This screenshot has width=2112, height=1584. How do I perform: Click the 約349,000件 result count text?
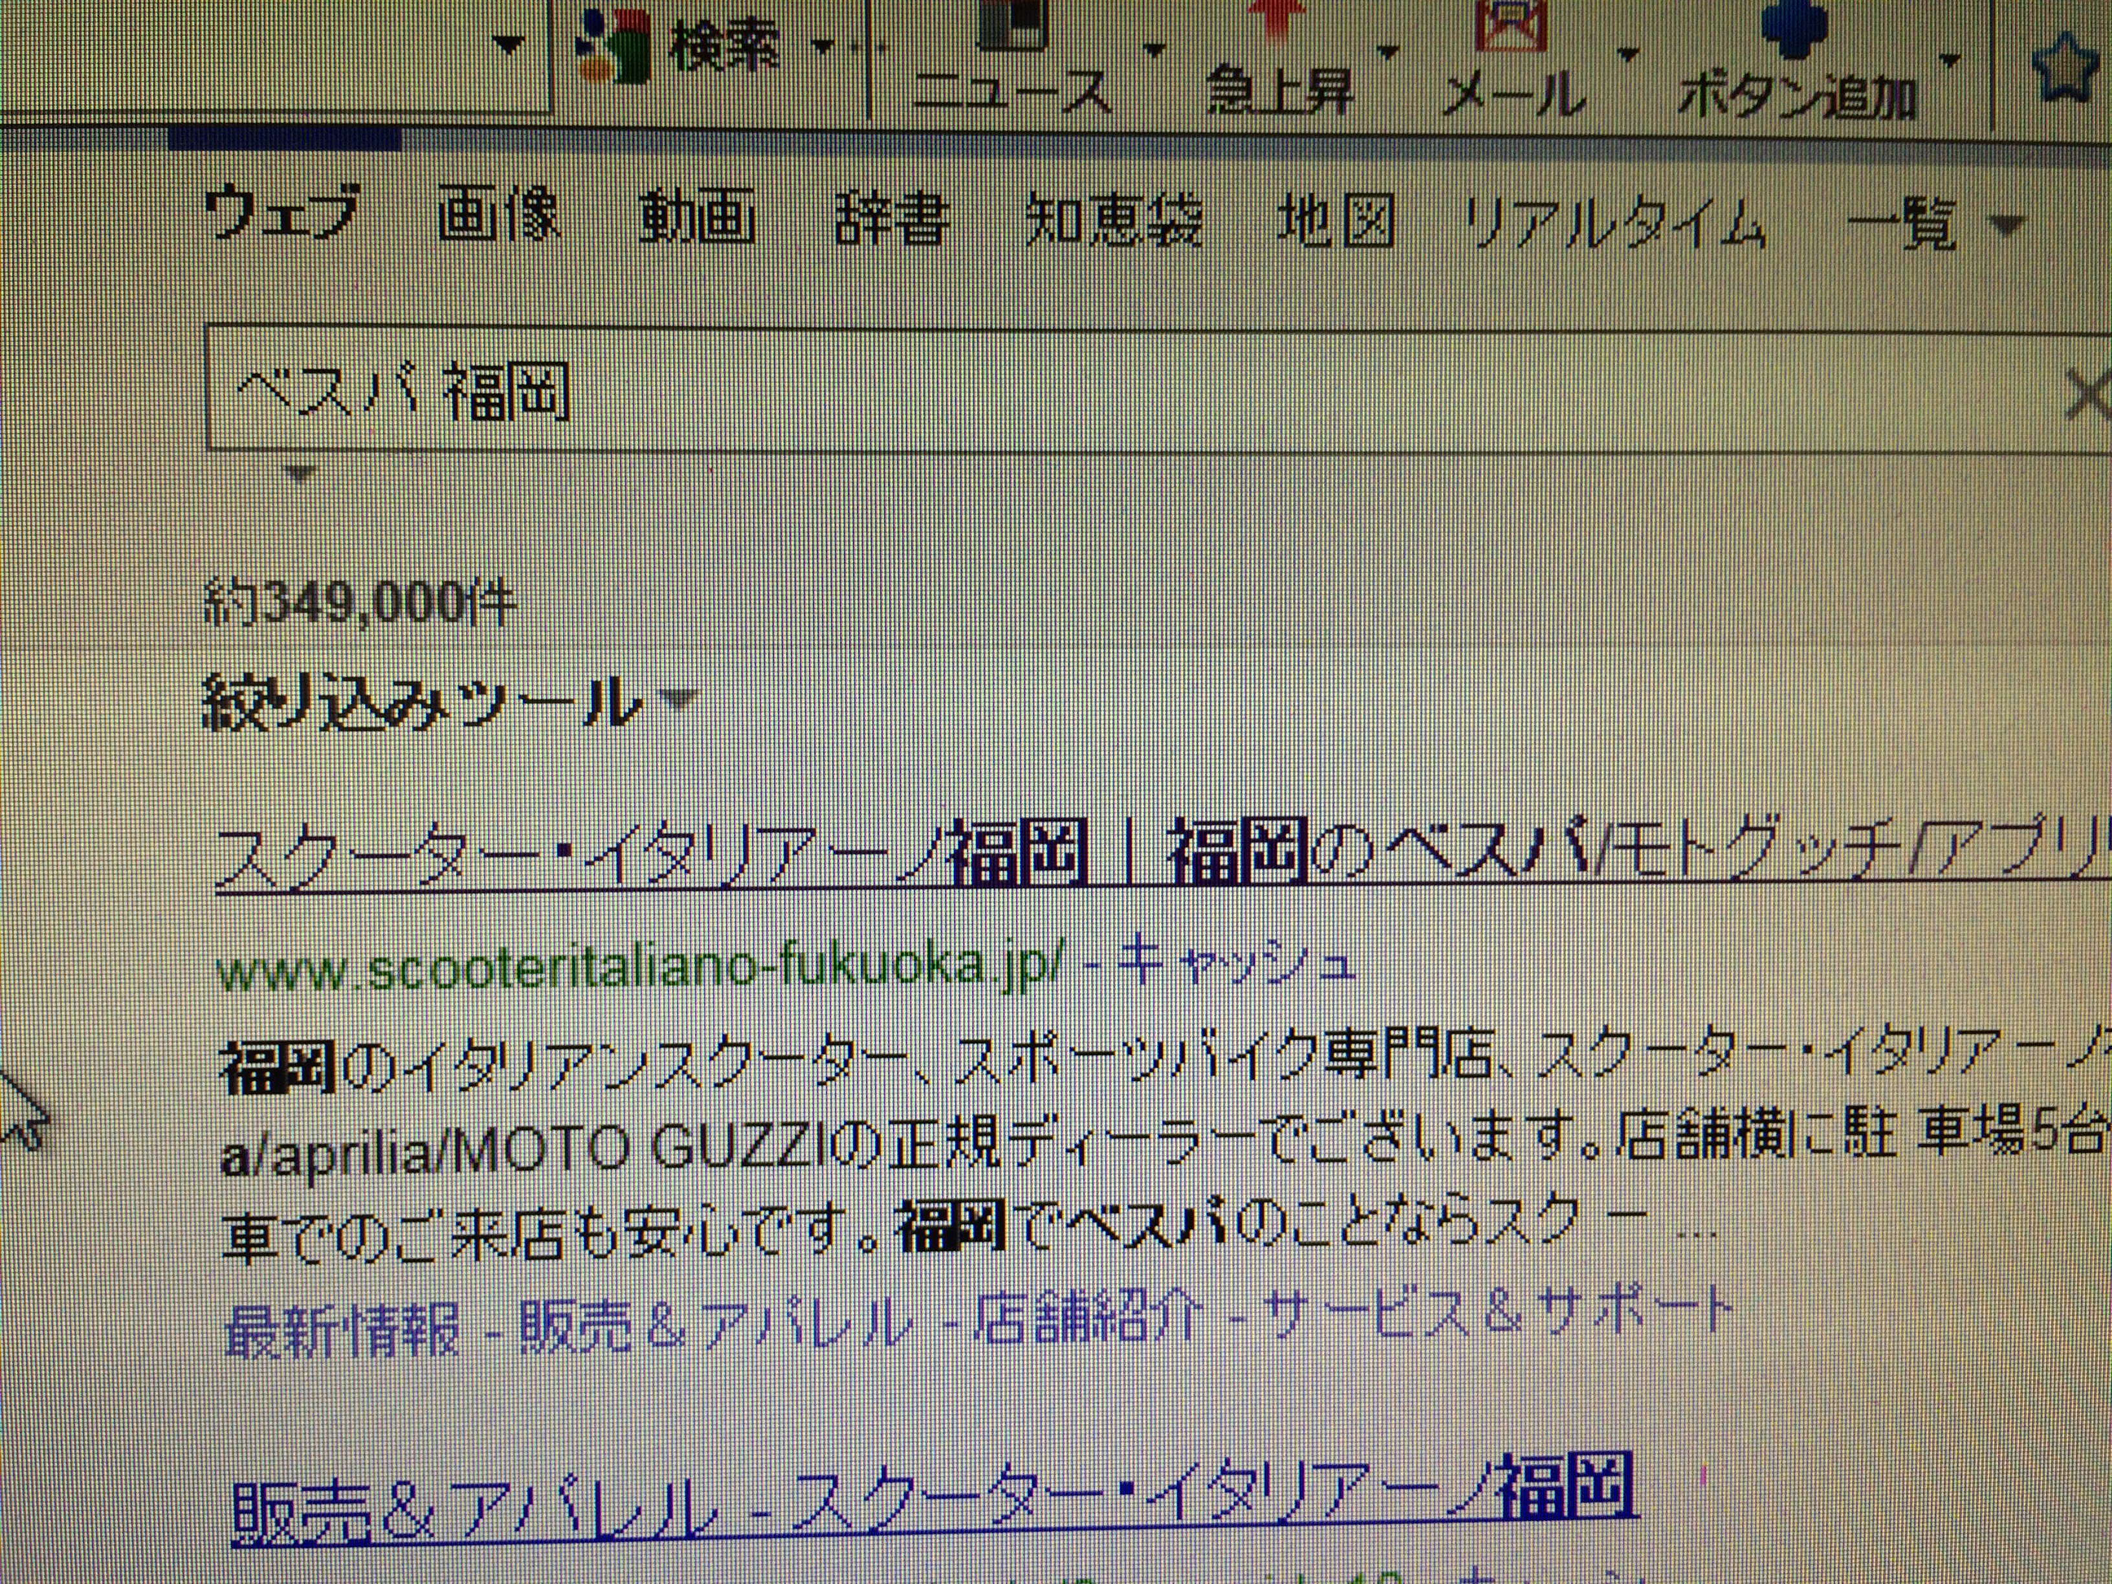point(359,604)
